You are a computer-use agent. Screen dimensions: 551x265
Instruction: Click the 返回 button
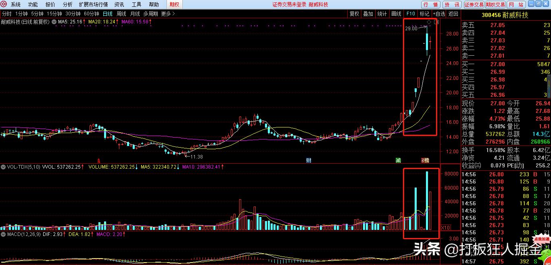pos(454,14)
